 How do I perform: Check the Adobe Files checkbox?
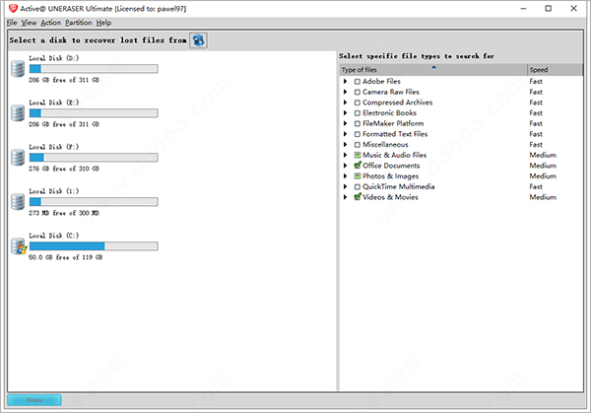[358, 82]
